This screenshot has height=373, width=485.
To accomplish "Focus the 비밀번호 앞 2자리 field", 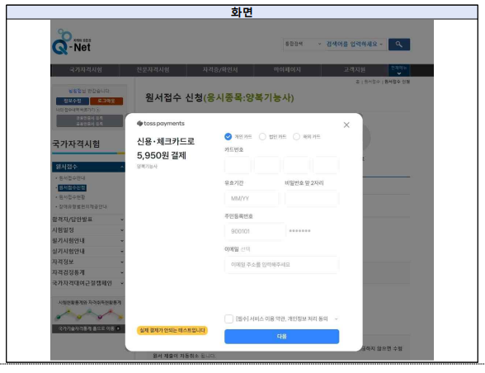I will pos(312,198).
